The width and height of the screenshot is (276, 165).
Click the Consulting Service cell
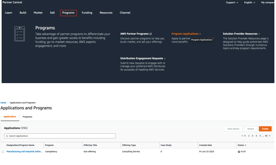click(x=131, y=152)
